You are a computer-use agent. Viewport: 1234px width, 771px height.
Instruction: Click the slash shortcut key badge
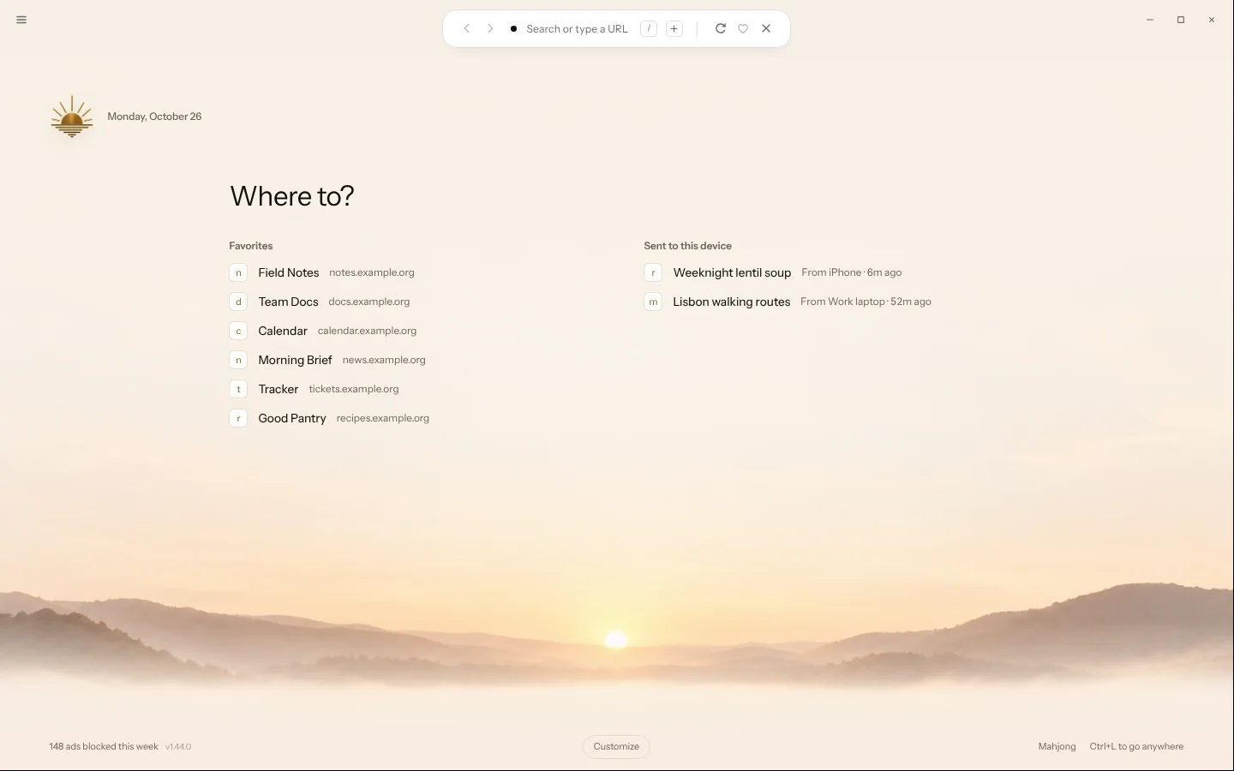649,29
